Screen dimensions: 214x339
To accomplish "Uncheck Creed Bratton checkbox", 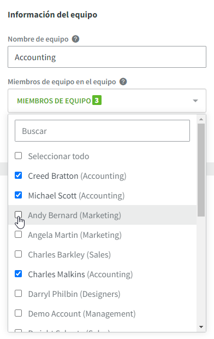I will (19, 176).
